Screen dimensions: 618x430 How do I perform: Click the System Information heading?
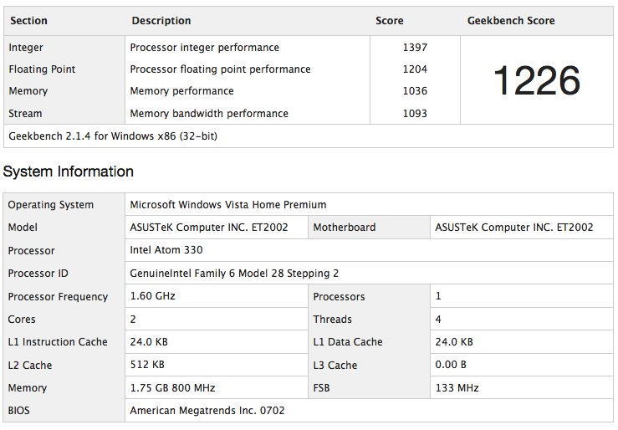pos(69,171)
